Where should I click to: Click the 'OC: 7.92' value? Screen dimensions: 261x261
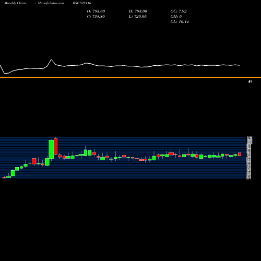click(x=179, y=11)
